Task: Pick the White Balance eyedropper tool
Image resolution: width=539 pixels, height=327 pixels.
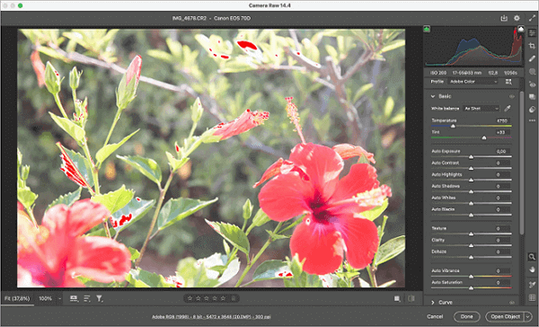Action: click(x=508, y=109)
